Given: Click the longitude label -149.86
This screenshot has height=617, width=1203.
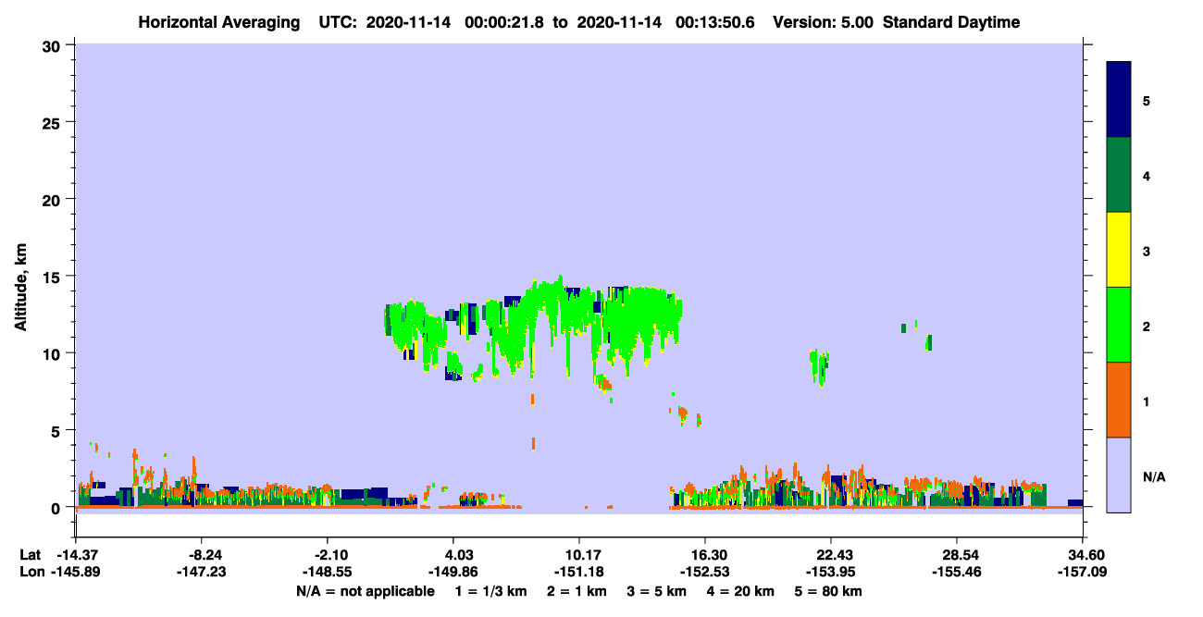Looking at the screenshot, I should 453,573.
